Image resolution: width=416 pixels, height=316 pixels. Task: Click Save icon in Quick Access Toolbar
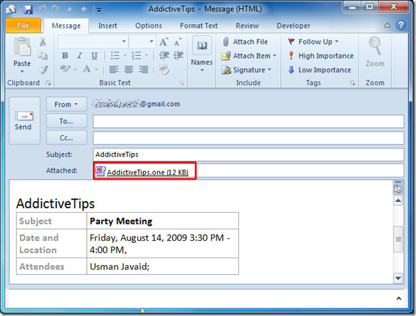coord(28,10)
